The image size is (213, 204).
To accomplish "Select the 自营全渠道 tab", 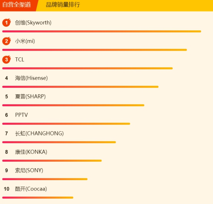I will tap(17, 5).
